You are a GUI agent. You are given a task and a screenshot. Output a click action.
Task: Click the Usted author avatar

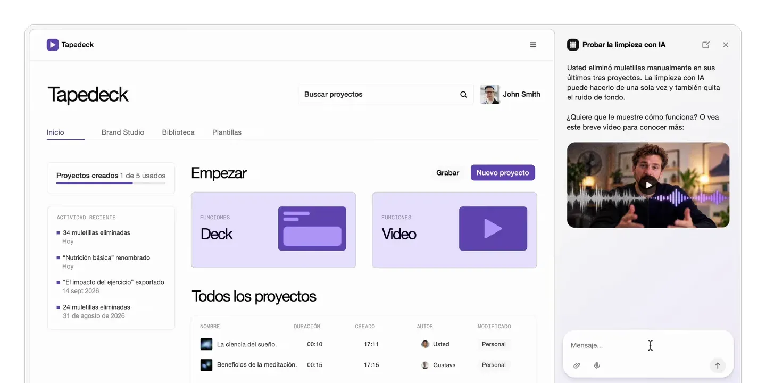point(425,344)
